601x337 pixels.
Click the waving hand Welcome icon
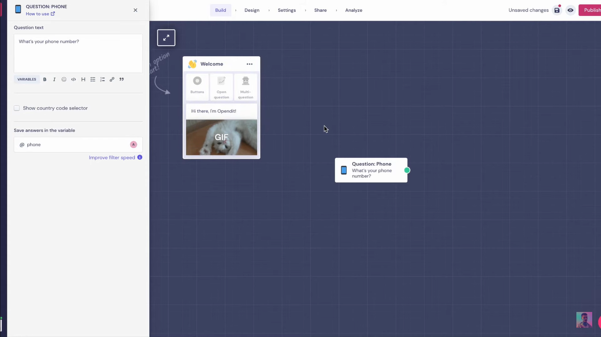coord(192,64)
